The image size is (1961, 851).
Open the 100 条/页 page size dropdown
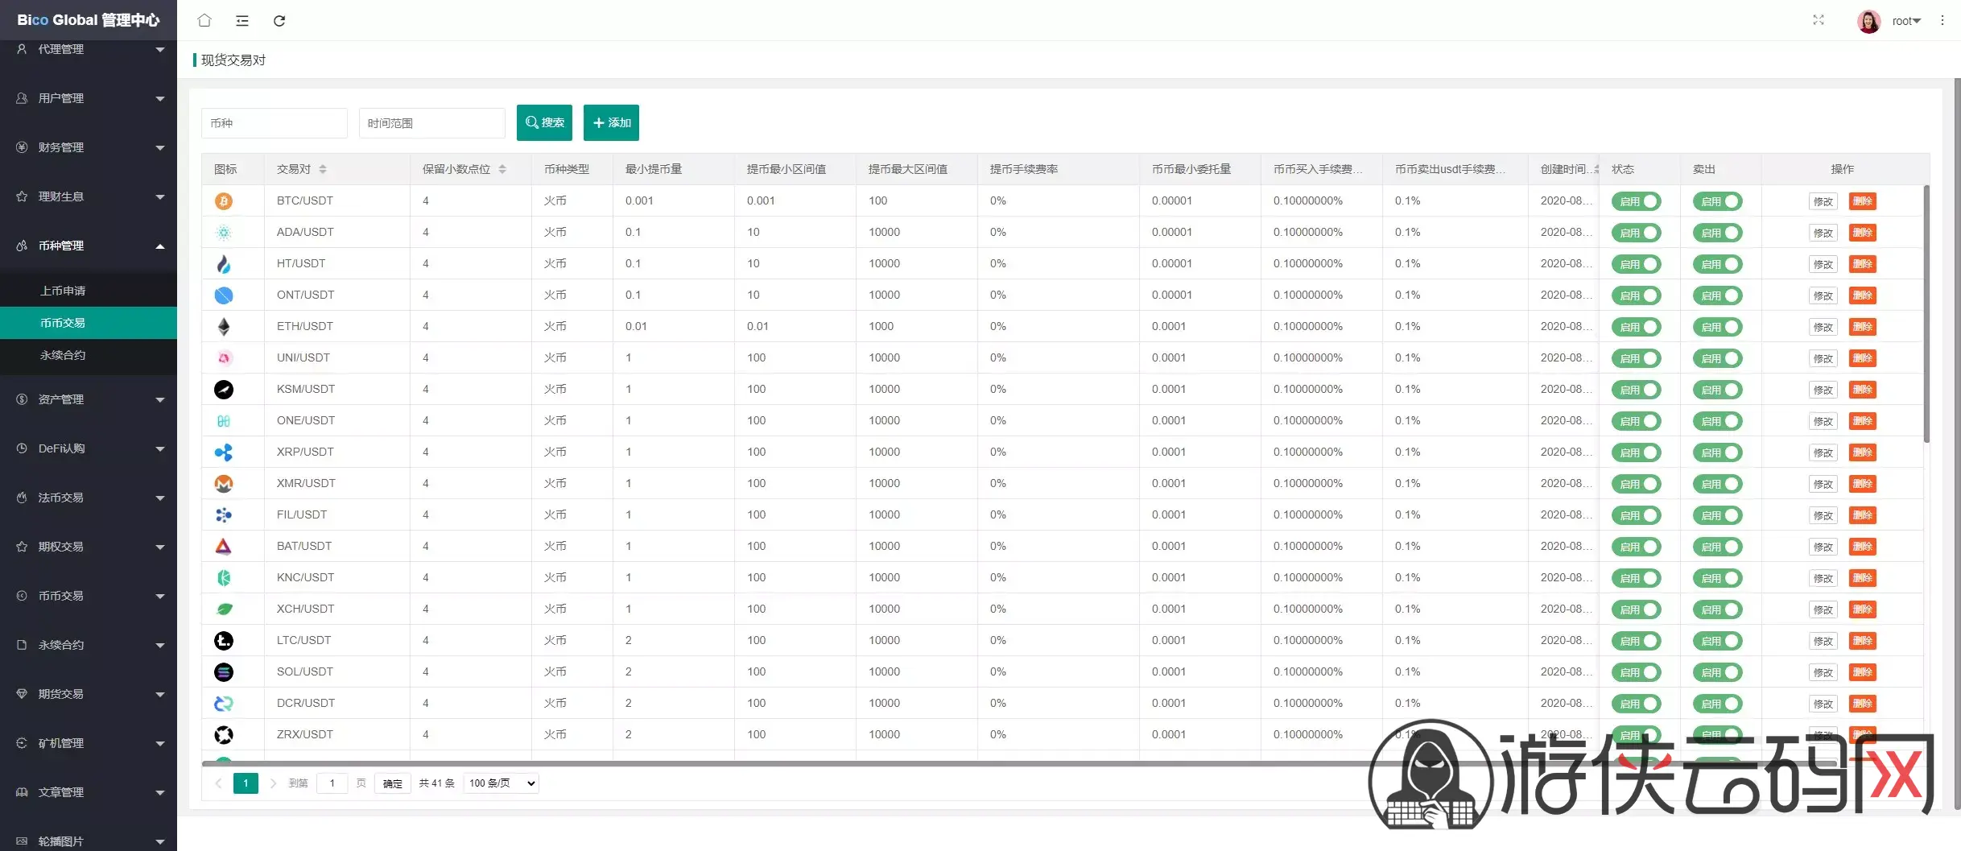click(501, 783)
